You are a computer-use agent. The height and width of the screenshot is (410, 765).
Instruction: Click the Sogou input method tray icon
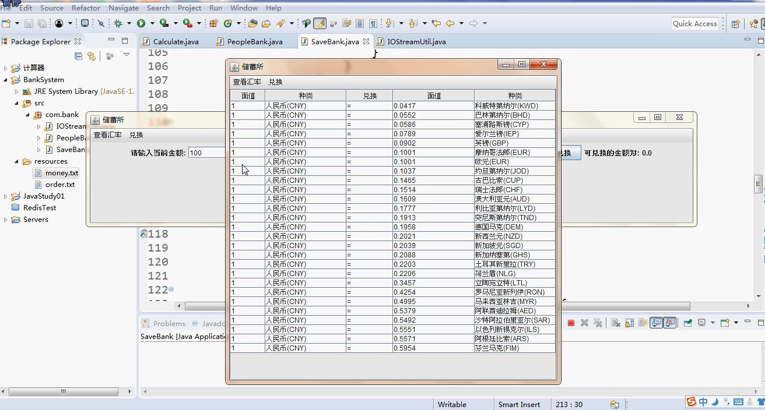691,402
